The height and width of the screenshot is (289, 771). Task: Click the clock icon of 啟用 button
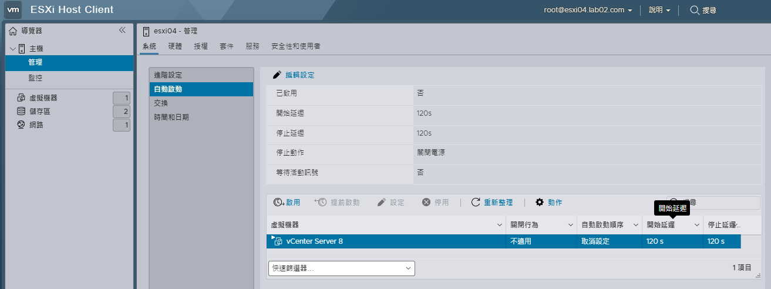tap(279, 202)
